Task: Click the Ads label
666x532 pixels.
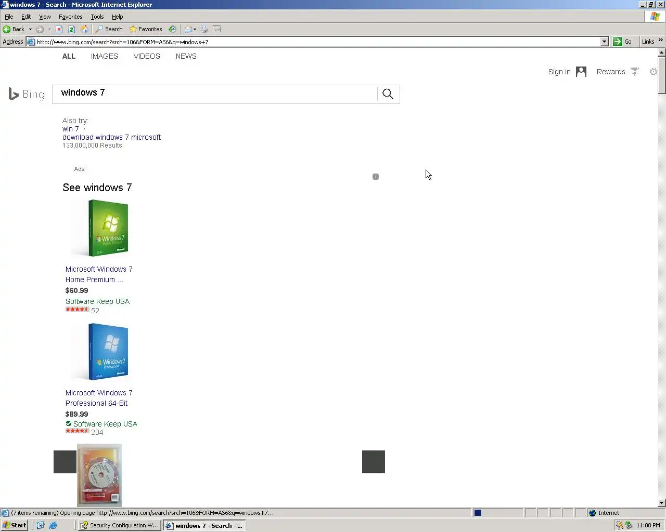Action: pyautogui.click(x=79, y=169)
